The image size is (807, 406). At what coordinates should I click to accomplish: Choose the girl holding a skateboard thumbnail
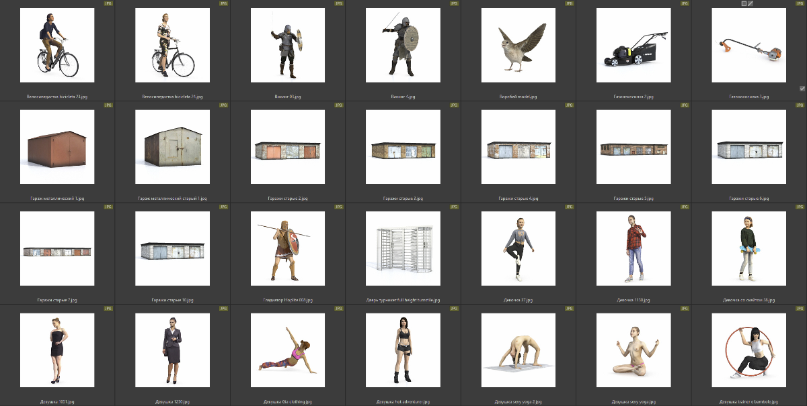pos(748,248)
